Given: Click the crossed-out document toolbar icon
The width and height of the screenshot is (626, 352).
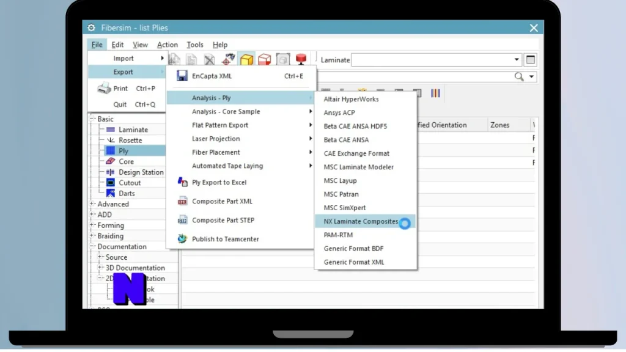Looking at the screenshot, I should tap(210, 60).
